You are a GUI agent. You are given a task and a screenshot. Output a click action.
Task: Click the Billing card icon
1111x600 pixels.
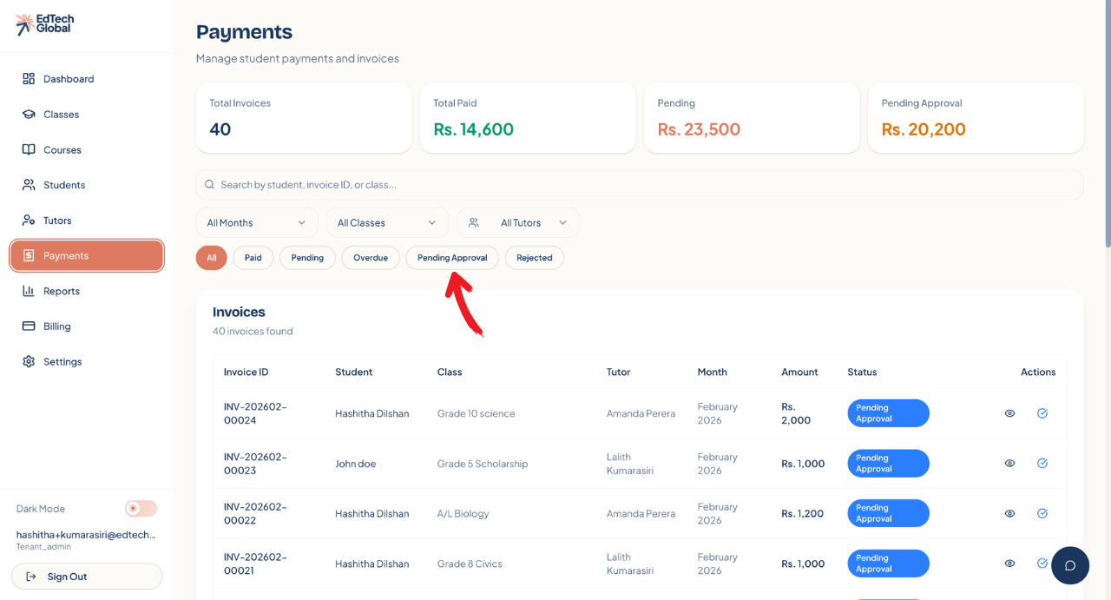point(29,326)
